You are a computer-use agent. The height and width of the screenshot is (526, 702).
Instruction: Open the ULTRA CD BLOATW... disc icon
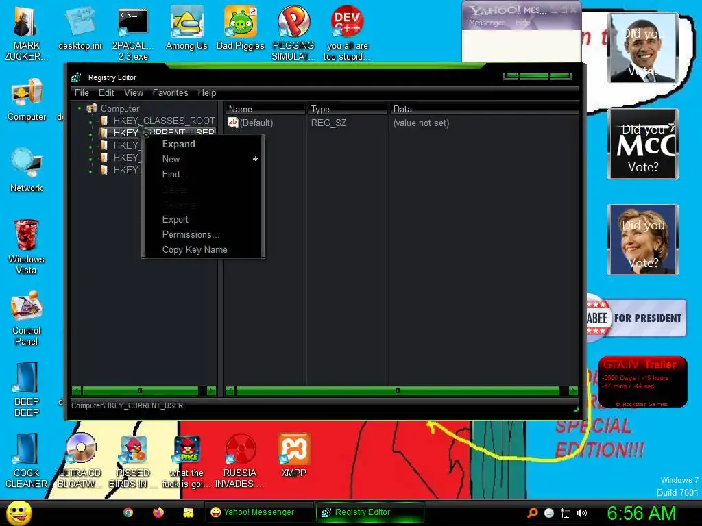tap(80, 461)
